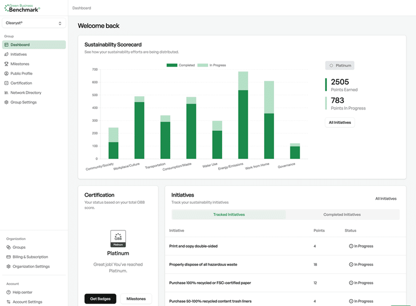Click the Energy/Emissions completed bar
This screenshot has height=306, width=416.
[243, 124]
